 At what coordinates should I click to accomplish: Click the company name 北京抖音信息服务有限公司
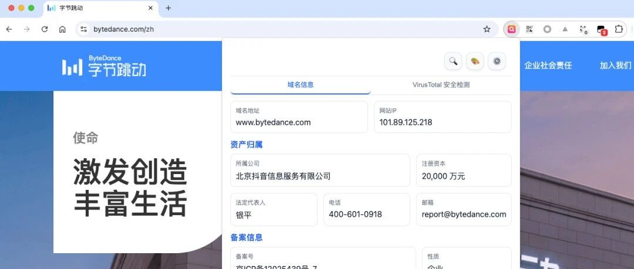(283, 176)
